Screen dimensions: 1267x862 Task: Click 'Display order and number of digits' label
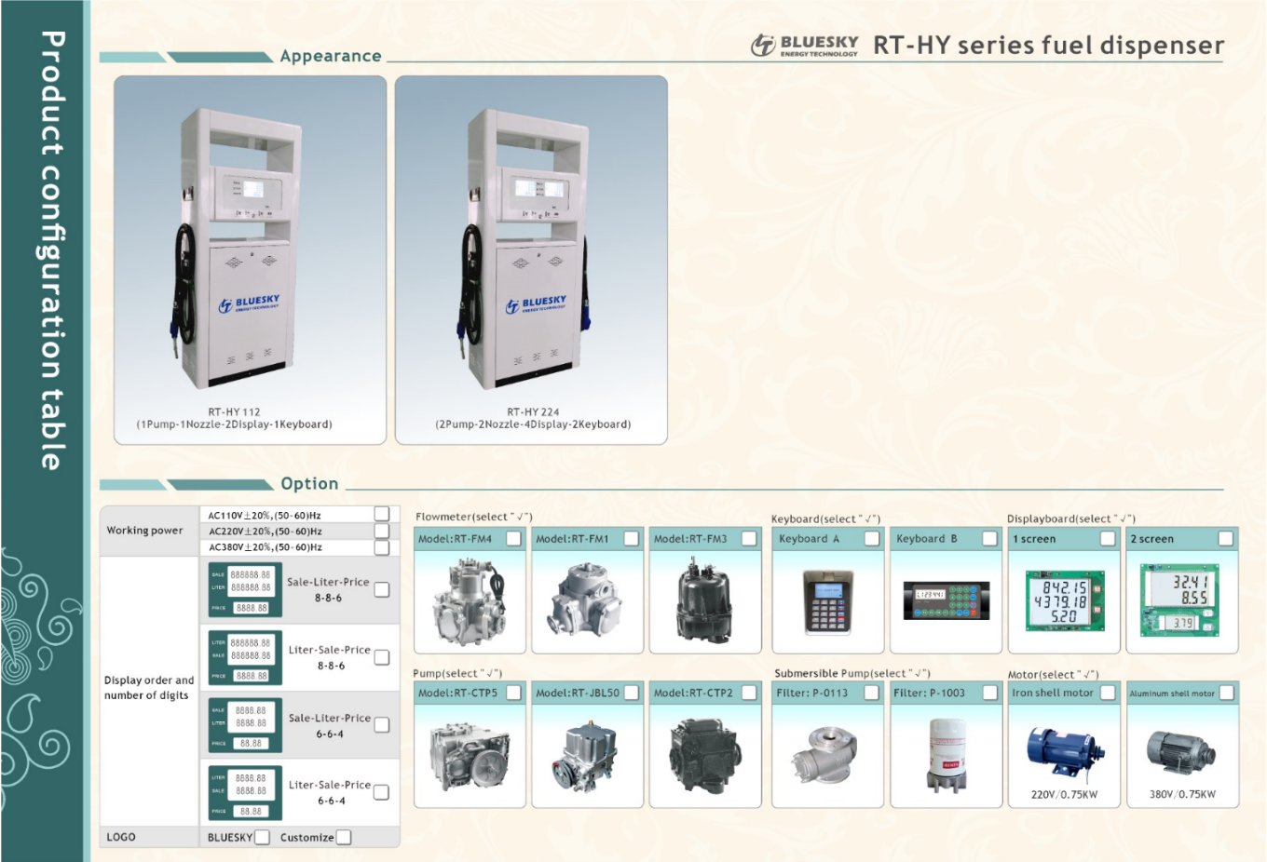[149, 688]
